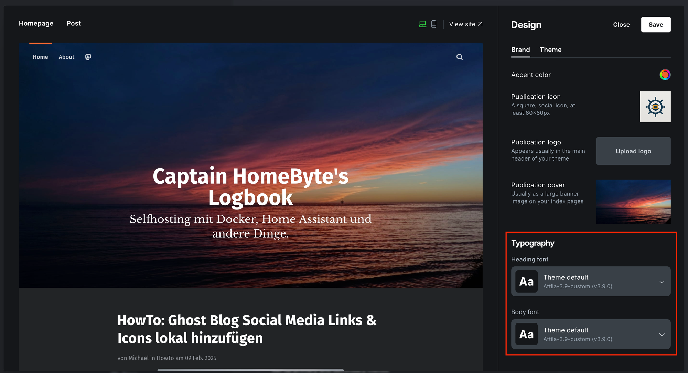This screenshot has width=688, height=373.
Task: Click the View site arrow icon
Action: 480,24
